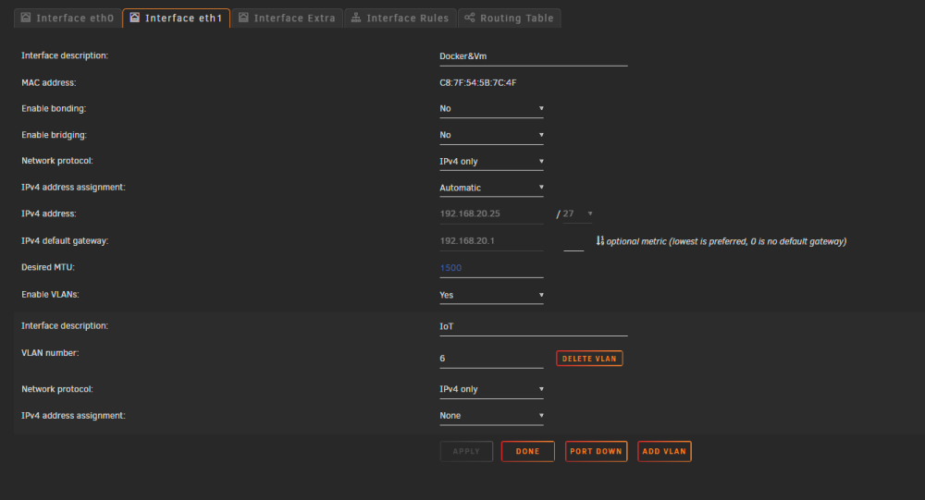The image size is (925, 500).
Task: Click the MAC address value C8:7F:54:5B:7C:4F
Action: coord(478,83)
